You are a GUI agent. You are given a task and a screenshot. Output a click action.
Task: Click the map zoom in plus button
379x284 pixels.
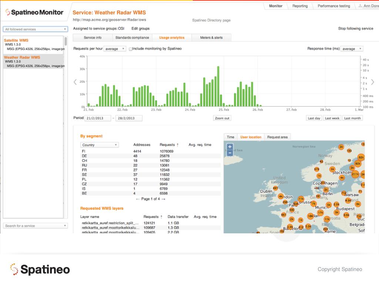229,146
